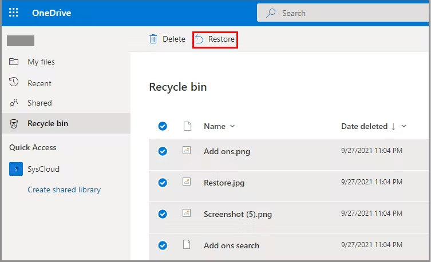Open the app launcher waffle icon
This screenshot has height=262, width=431.
tap(14, 13)
